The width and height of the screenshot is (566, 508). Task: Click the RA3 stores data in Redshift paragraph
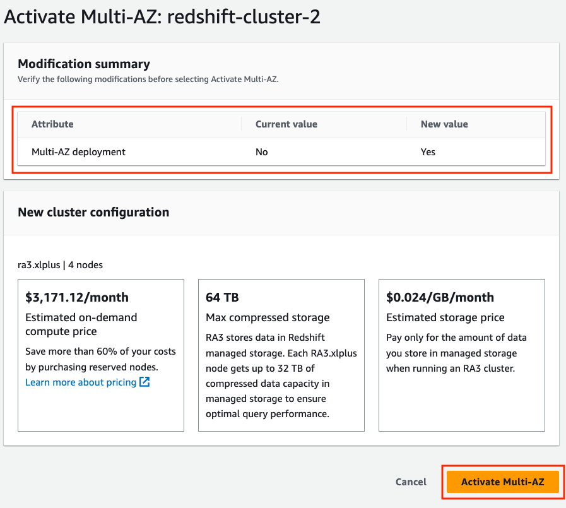[x=281, y=375]
